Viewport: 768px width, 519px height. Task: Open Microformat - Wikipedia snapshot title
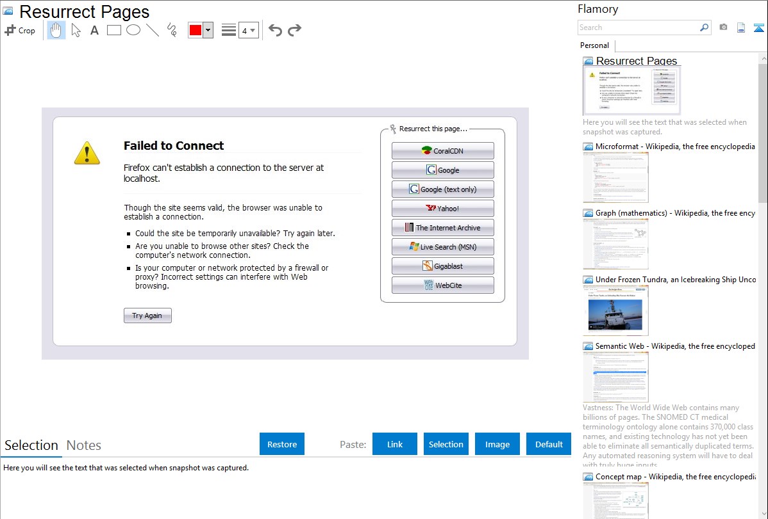pos(675,147)
